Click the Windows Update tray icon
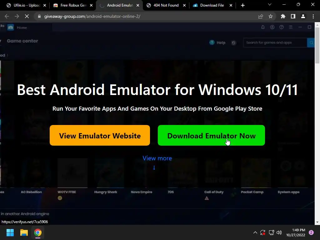Screen dimensions: 320x240 tap(262, 232)
